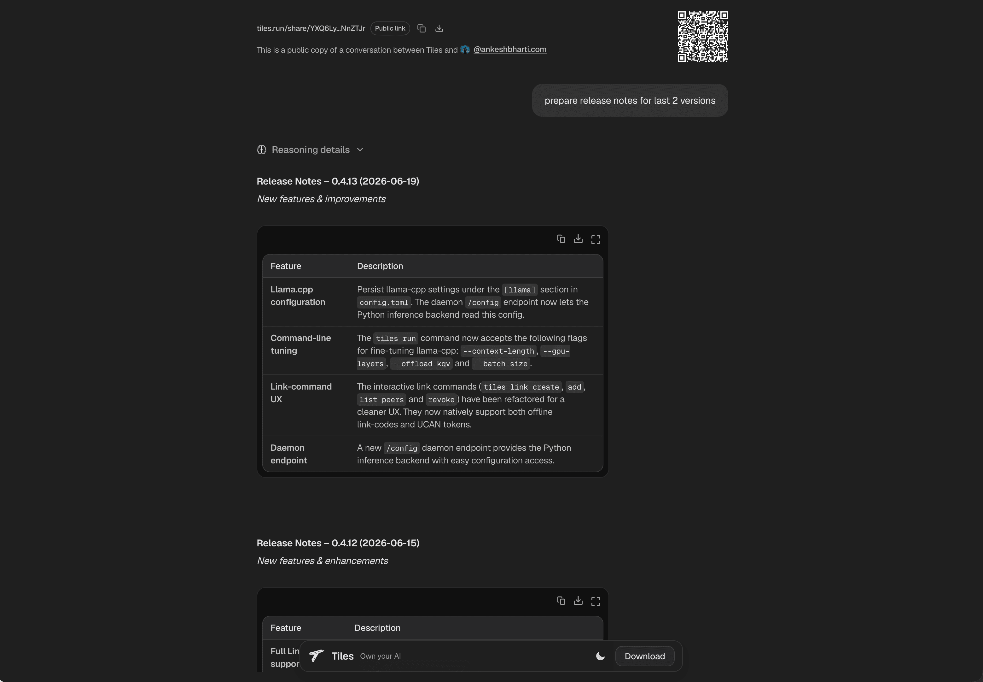This screenshot has height=682, width=983.
Task: Click the 'revoke' code snippet
Action: click(441, 400)
